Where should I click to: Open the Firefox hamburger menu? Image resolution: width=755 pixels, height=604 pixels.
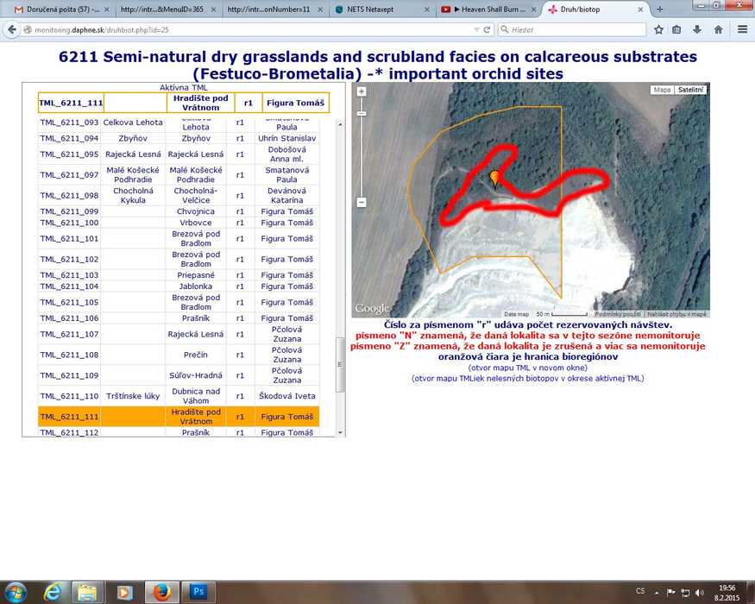point(742,29)
